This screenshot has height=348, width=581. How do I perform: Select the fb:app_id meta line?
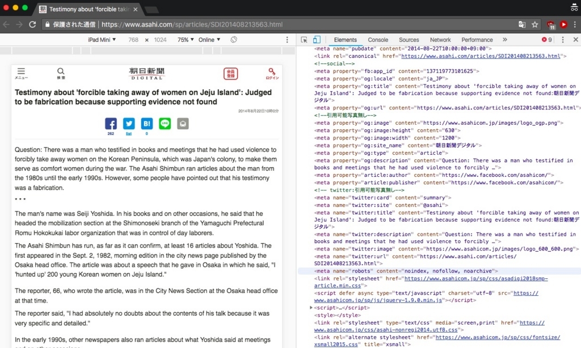click(x=397, y=71)
